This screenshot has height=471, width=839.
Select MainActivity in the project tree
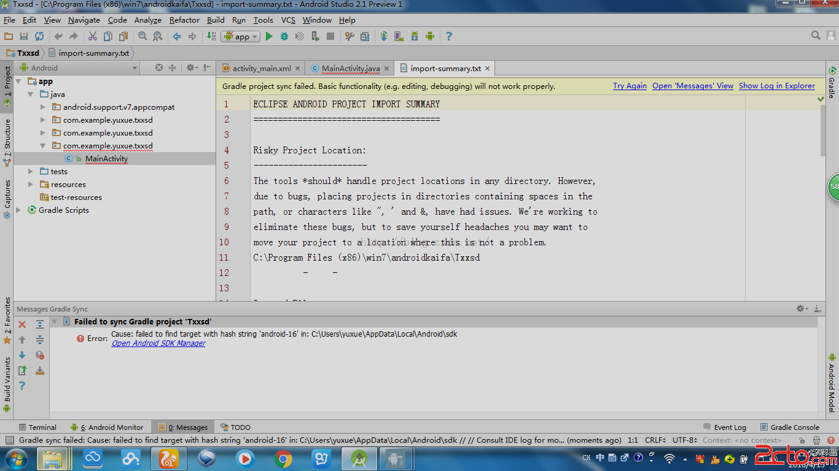point(106,159)
